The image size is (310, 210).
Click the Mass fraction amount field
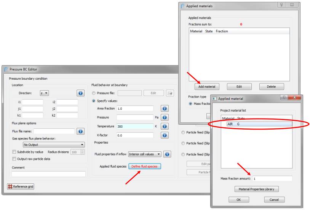(272, 178)
